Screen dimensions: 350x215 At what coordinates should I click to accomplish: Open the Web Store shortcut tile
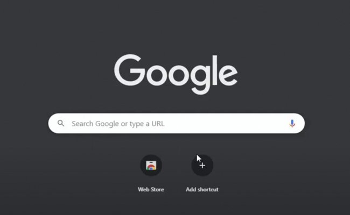pos(151,174)
